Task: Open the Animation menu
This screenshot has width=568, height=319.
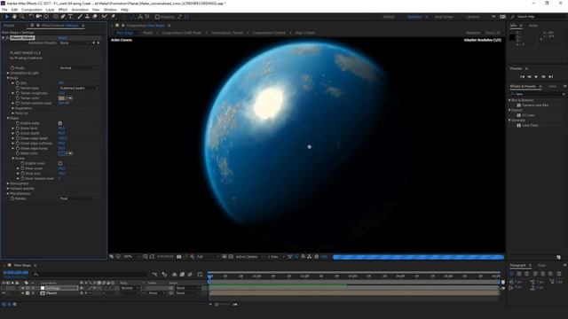Action: pos(80,10)
